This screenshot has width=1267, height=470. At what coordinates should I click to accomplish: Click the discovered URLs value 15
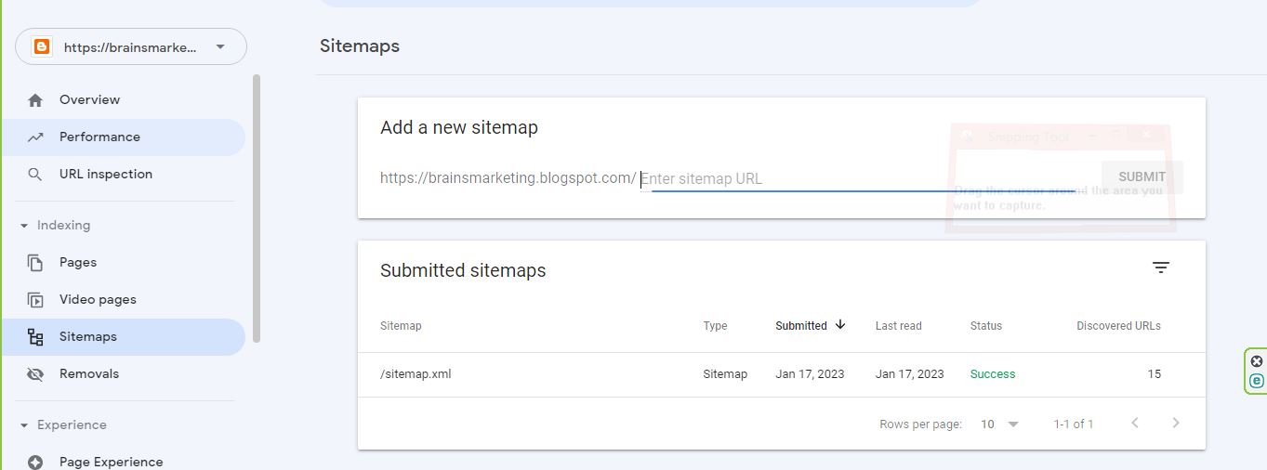pyautogui.click(x=1154, y=374)
